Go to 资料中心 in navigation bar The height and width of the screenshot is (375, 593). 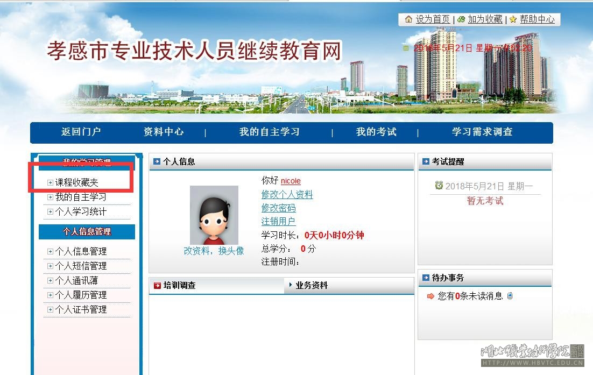coord(163,132)
